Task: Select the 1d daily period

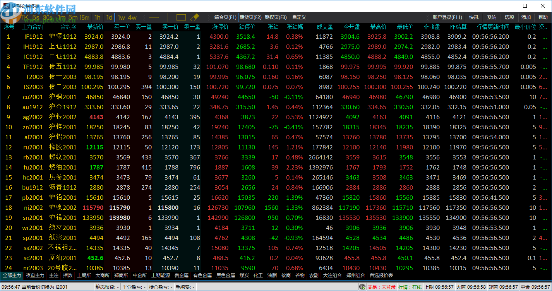Action: click(110, 17)
